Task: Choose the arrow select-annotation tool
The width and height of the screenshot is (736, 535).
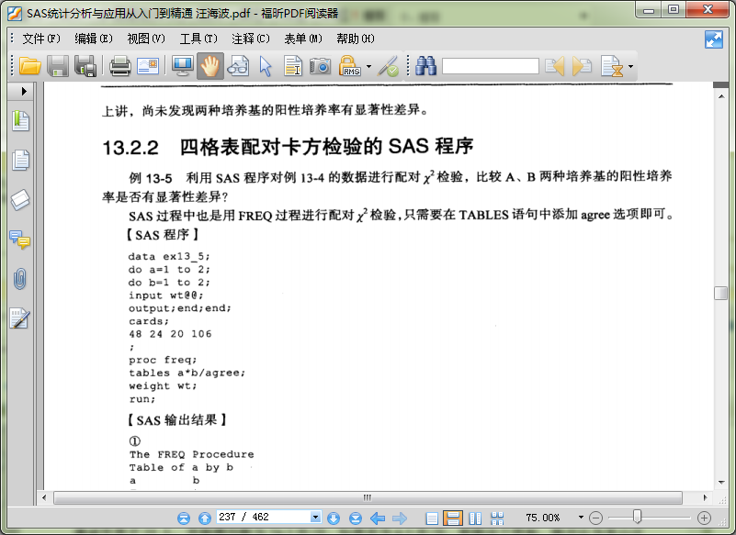Action: pos(266,66)
